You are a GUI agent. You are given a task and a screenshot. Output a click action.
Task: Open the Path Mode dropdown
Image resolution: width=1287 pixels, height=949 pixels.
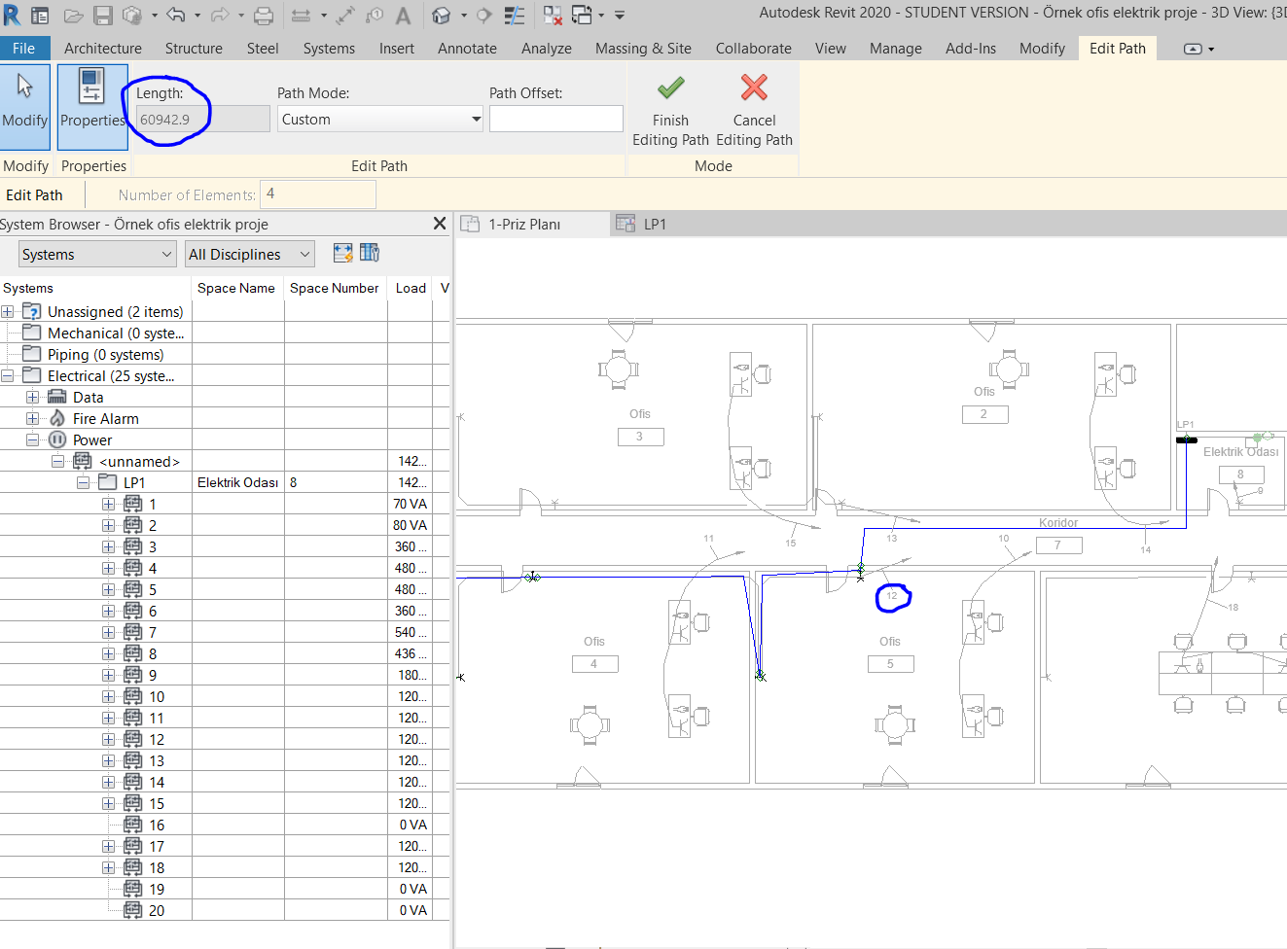point(379,119)
